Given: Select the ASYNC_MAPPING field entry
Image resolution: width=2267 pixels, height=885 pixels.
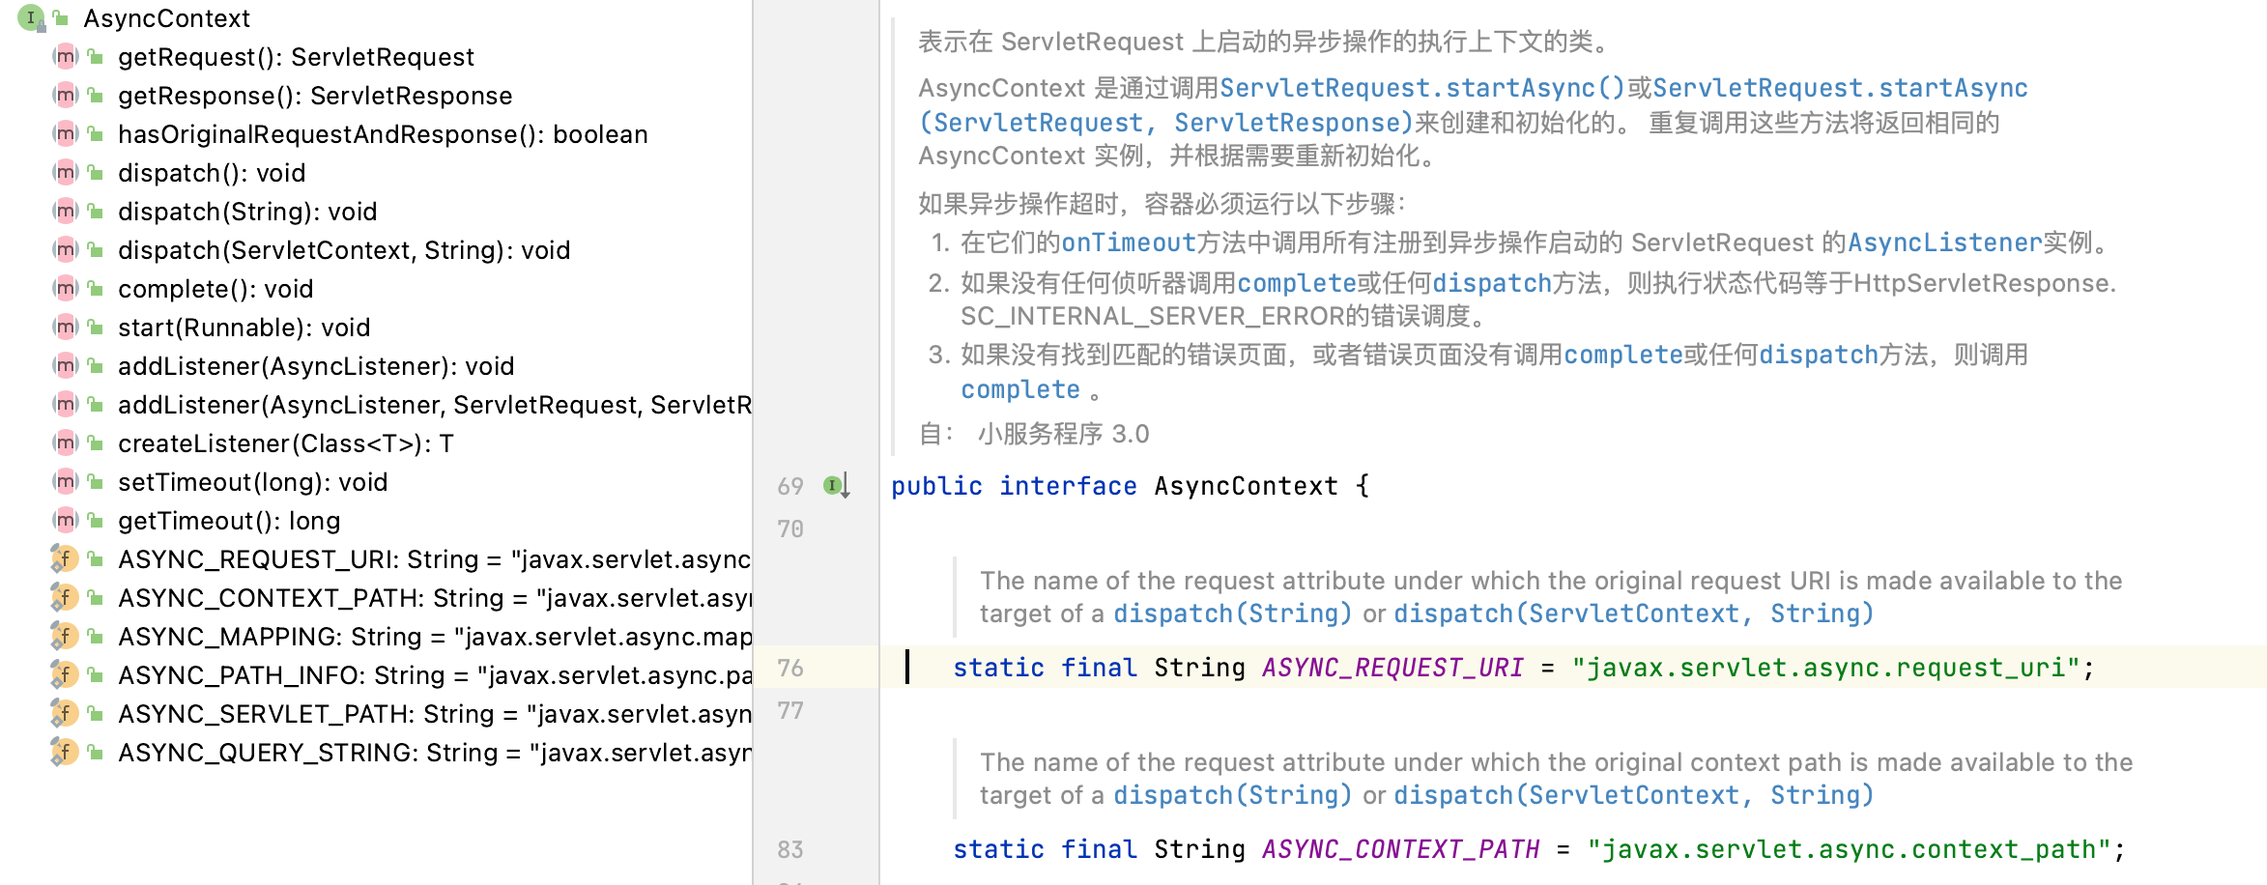Looking at the screenshot, I should pyautogui.click(x=435, y=637).
